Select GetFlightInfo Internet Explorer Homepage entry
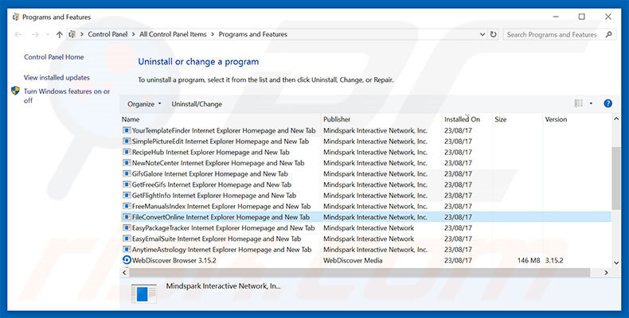The height and width of the screenshot is (318, 629). pos(214,196)
